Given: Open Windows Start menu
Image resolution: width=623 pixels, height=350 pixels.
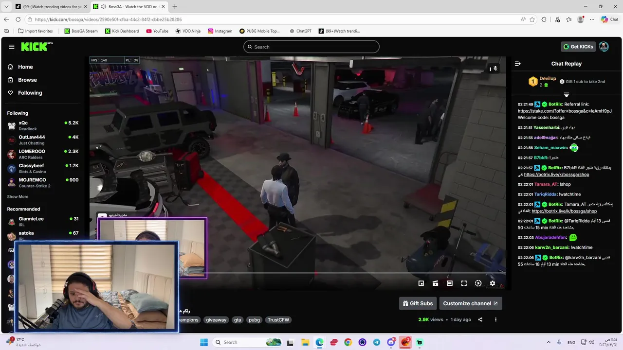Looking at the screenshot, I should (x=203, y=342).
